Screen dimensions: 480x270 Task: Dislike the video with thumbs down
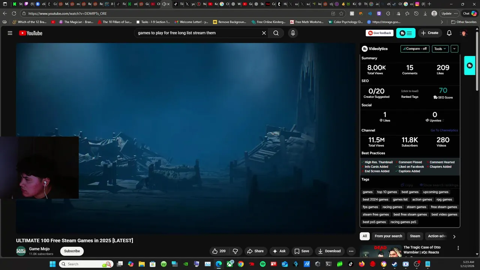(x=235, y=251)
